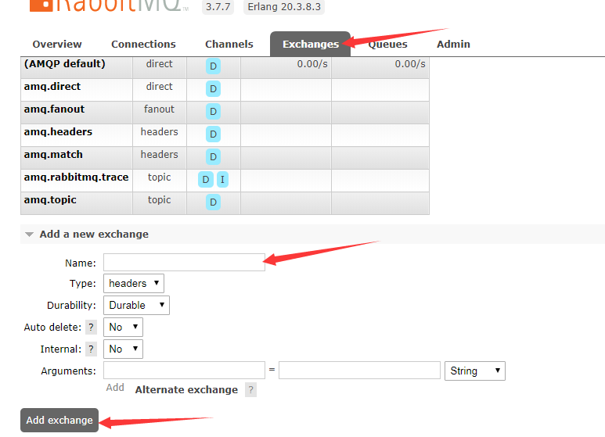Open the amq.topic exchange
Image resolution: width=605 pixels, height=437 pixels.
pyautogui.click(x=50, y=200)
